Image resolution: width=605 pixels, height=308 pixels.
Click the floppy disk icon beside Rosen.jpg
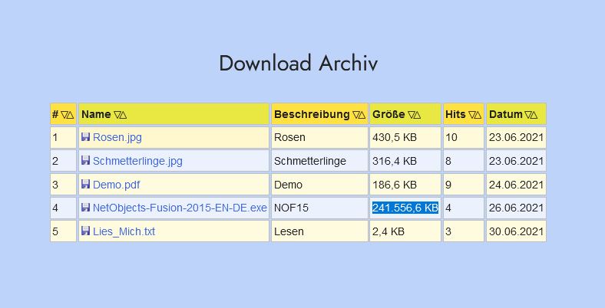pos(85,137)
